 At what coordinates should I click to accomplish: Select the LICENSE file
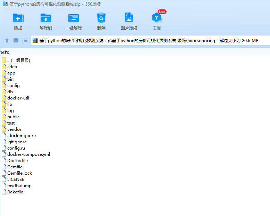13,179
